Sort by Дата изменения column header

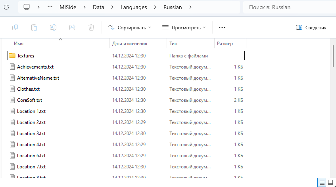(130, 44)
